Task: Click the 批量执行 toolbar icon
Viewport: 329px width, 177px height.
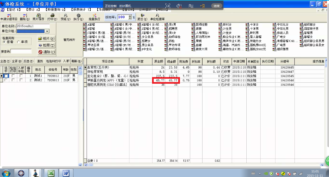Action: click(x=94, y=15)
